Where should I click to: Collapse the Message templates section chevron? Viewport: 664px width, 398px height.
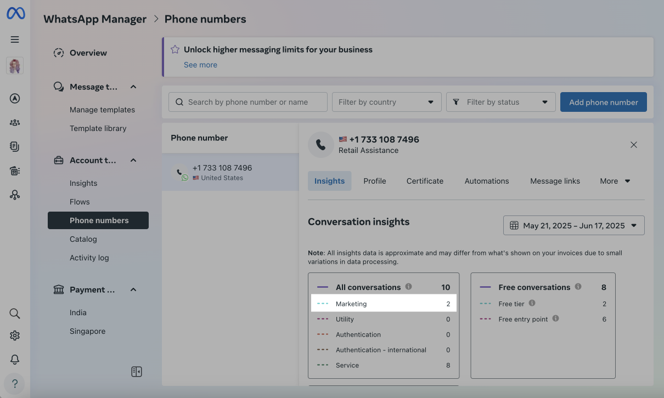click(x=133, y=87)
